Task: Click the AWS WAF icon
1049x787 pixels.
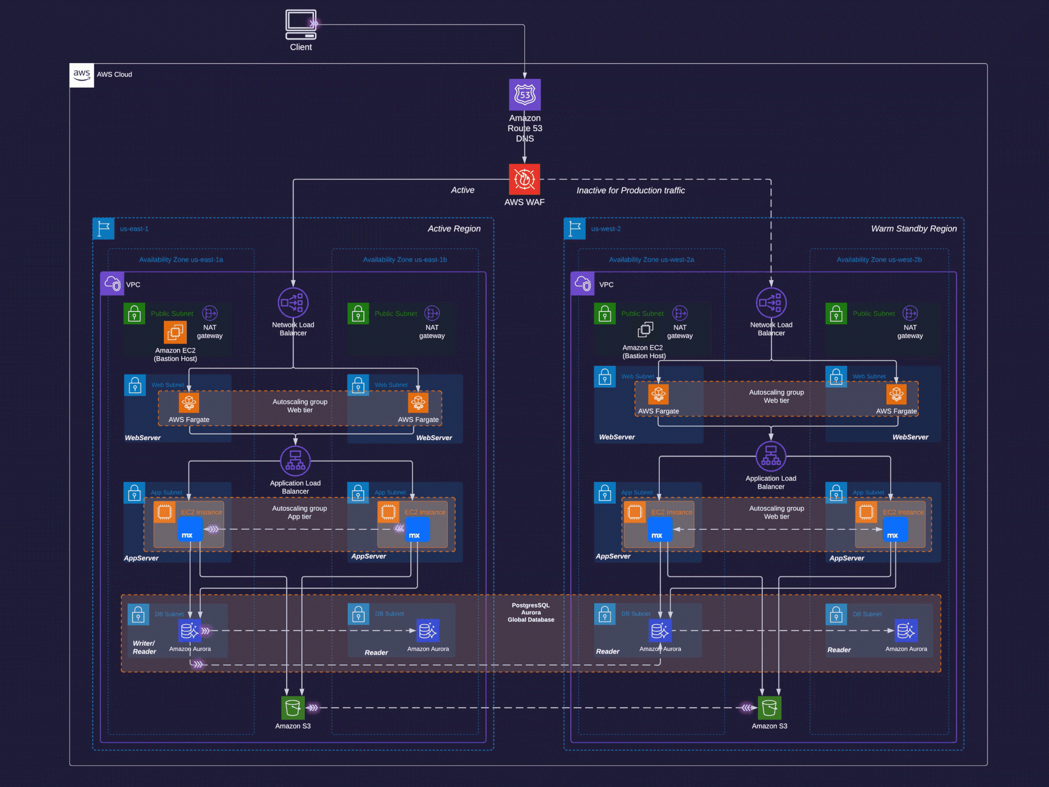Action: point(523,180)
